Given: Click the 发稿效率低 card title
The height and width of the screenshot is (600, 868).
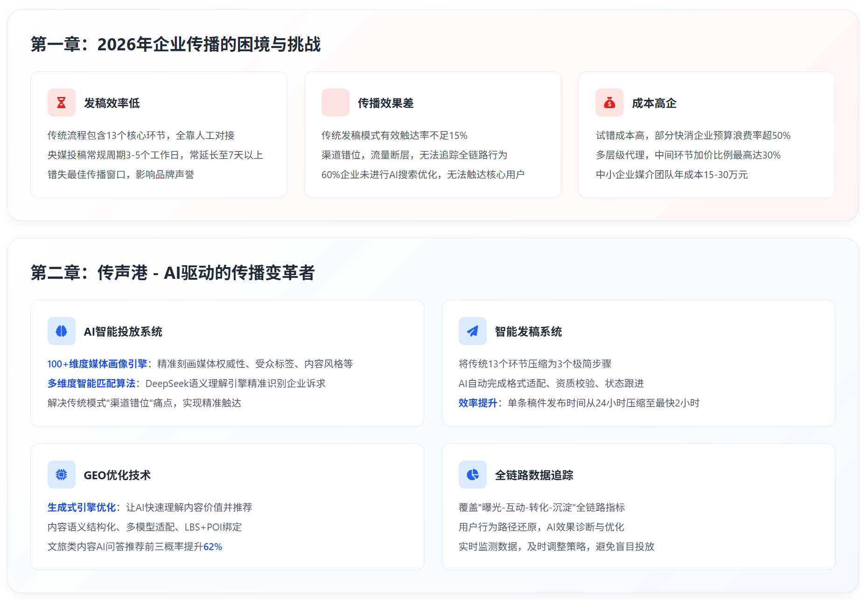Looking at the screenshot, I should (112, 103).
